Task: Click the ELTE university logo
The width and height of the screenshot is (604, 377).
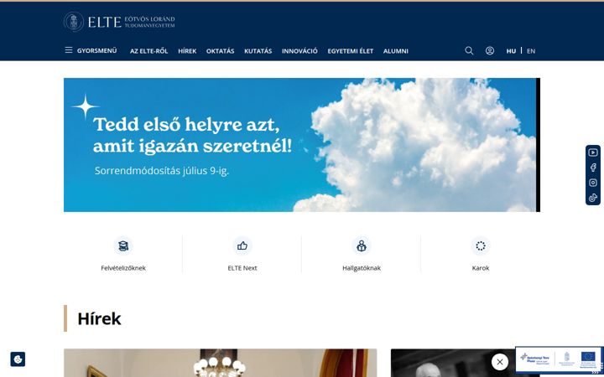Action: click(x=119, y=22)
